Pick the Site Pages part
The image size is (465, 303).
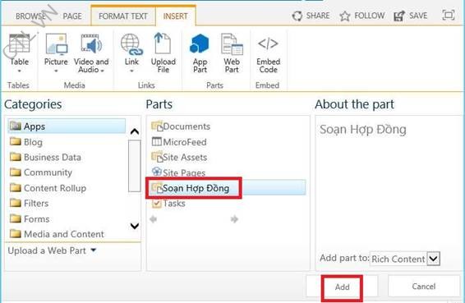(178, 172)
